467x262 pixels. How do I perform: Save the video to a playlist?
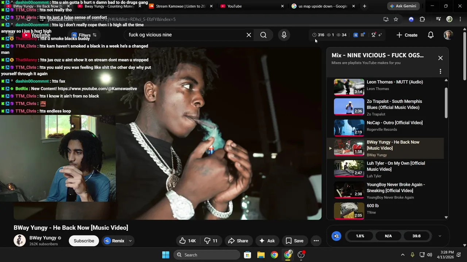pyautogui.click(x=294, y=241)
